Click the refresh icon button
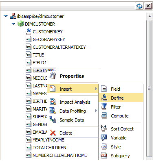This screenshot has height=161, width=154. click(x=139, y=6)
